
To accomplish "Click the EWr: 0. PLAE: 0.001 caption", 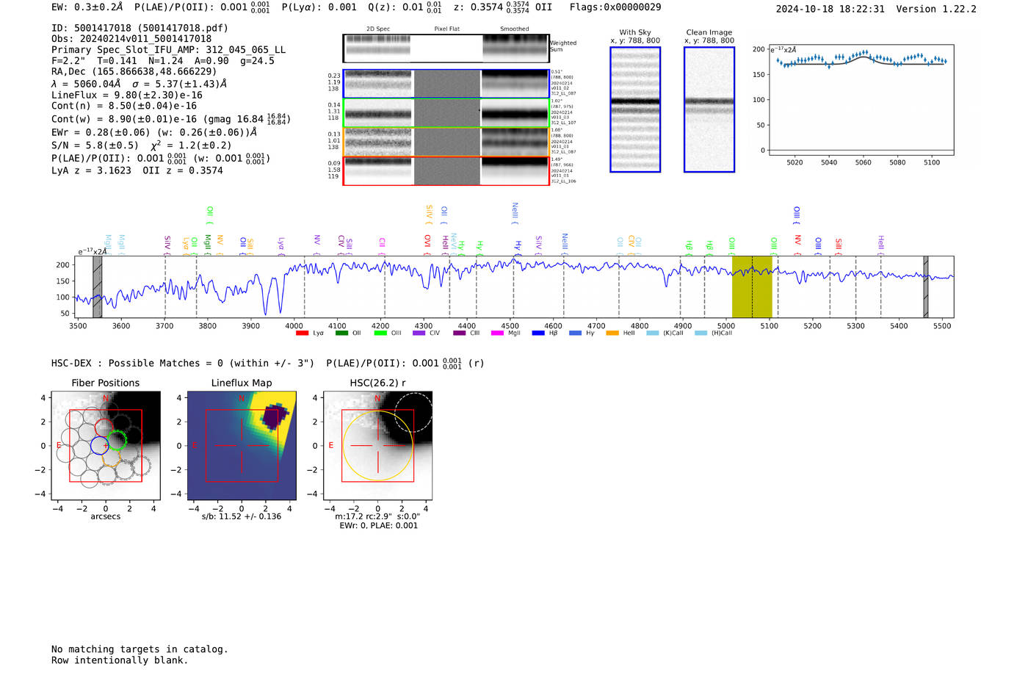I will [378, 526].
